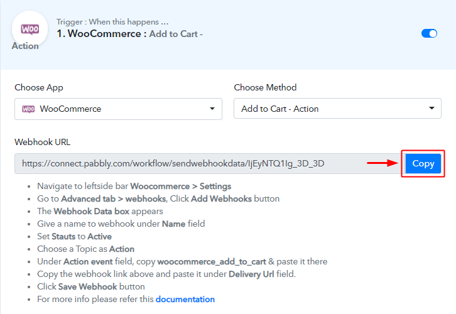456x314 pixels.
Task: Click the Copy button for the webhook URL
Action: [x=423, y=163]
